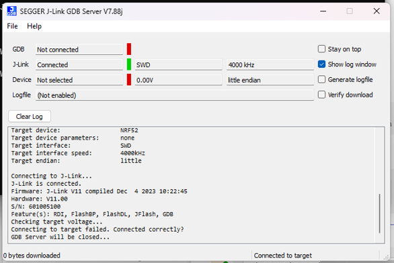The width and height of the screenshot is (394, 263).
Task: Open the Help menu
Action: point(34,26)
